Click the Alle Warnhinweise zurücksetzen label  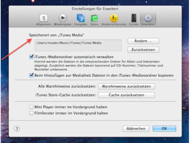pyautogui.click(x=67, y=87)
